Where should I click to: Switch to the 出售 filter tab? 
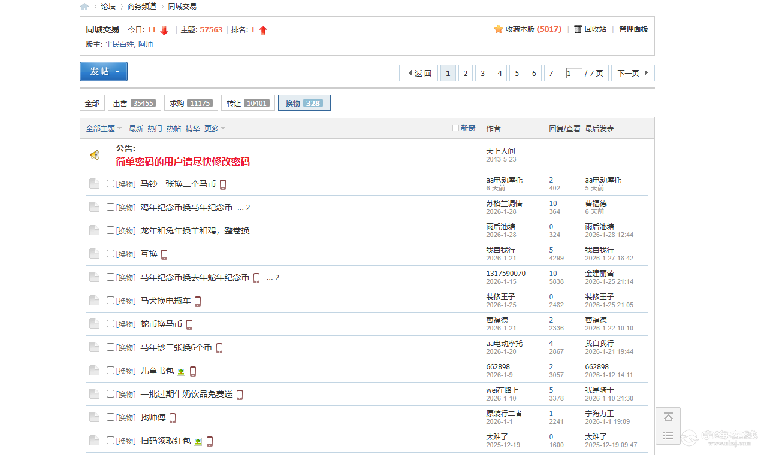pos(134,102)
